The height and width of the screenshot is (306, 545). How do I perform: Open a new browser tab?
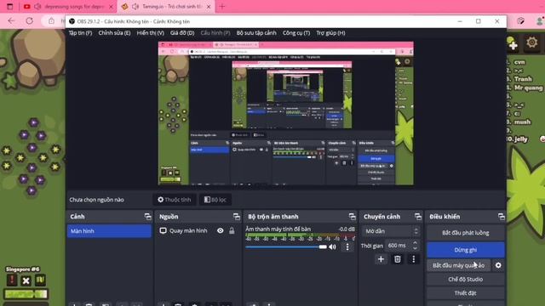[222, 6]
